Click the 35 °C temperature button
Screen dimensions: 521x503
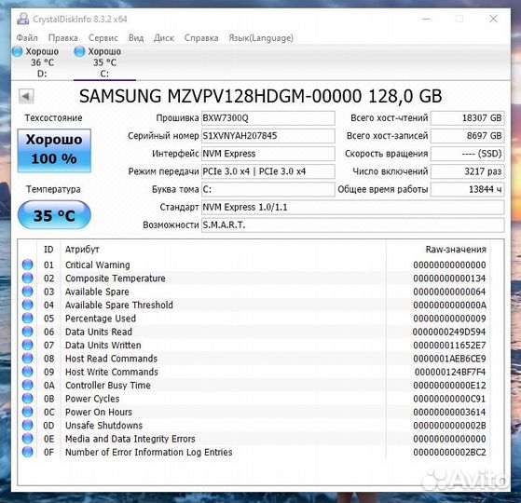(x=54, y=215)
